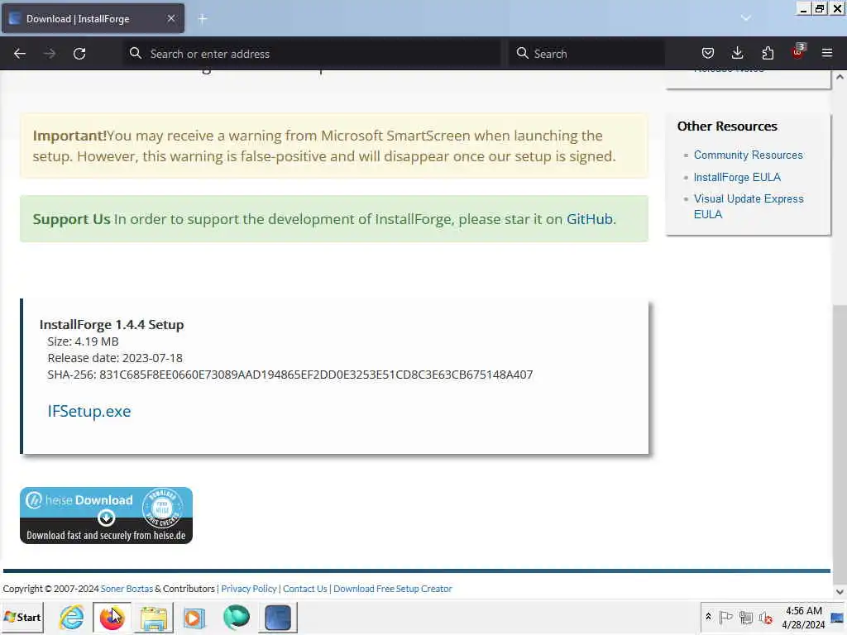Select the Download | InstallForge tab

point(93,18)
